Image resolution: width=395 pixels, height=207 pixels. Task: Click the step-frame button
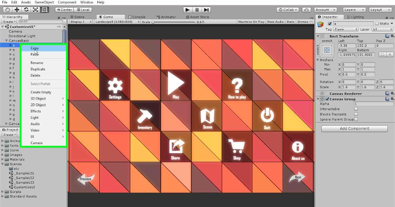click(x=206, y=10)
